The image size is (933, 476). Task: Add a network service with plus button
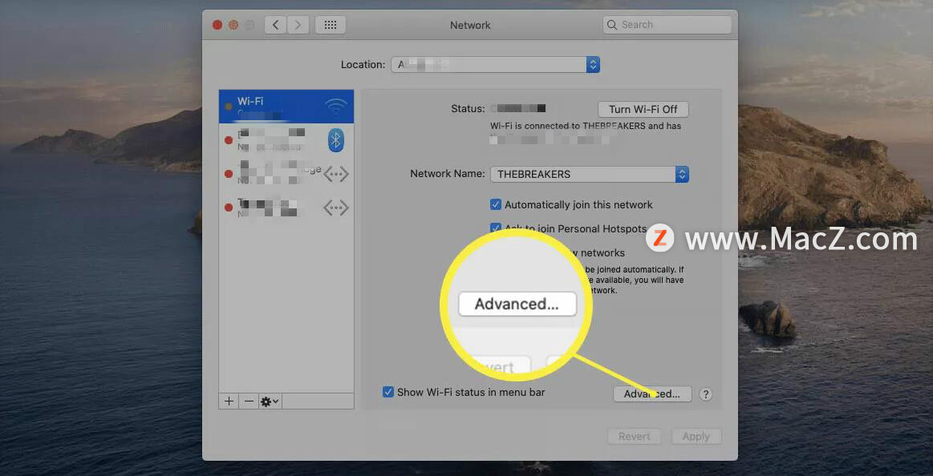(x=229, y=401)
